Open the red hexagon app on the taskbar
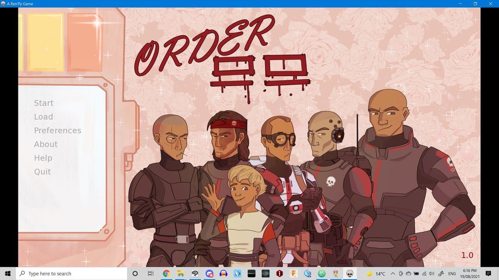This screenshot has height=280, width=499. coord(280,273)
